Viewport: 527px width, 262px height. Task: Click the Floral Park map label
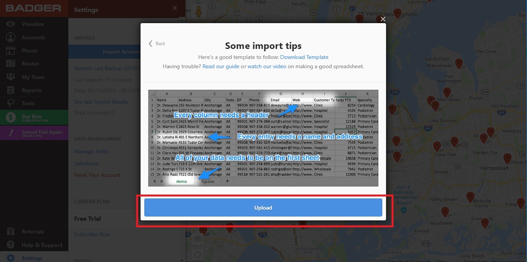coord(445,155)
